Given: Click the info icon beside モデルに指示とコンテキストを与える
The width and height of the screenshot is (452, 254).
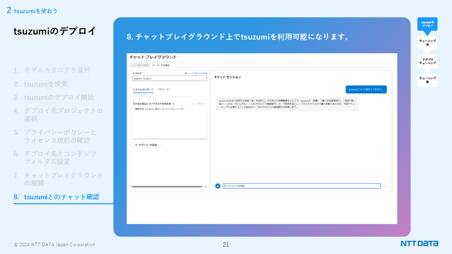Looking at the screenshot, I should click(x=173, y=104).
